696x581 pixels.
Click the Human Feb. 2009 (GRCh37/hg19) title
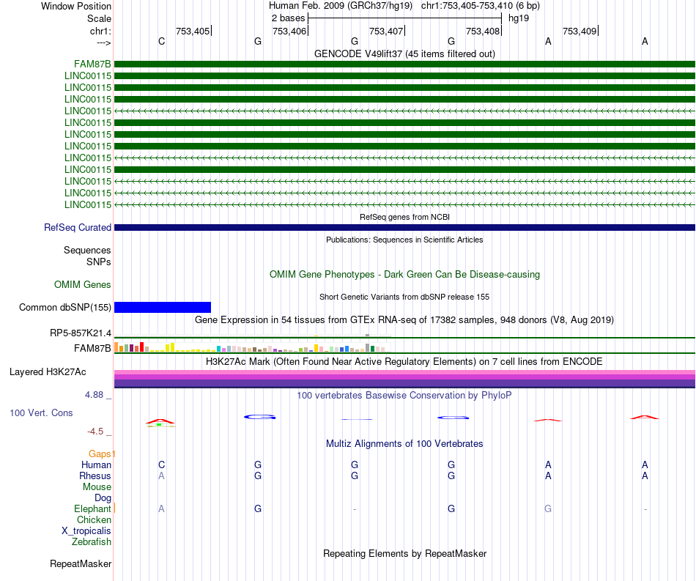pos(341,6)
